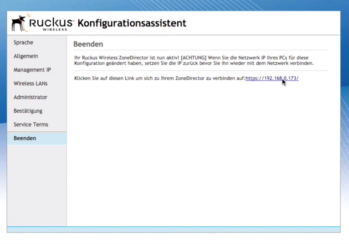Open the Service Terms step

click(31, 125)
